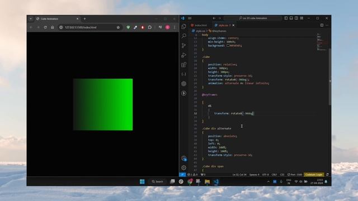Click the round activity bar icon below the brackets
This screenshot has width=358, height=201.
(184, 84)
